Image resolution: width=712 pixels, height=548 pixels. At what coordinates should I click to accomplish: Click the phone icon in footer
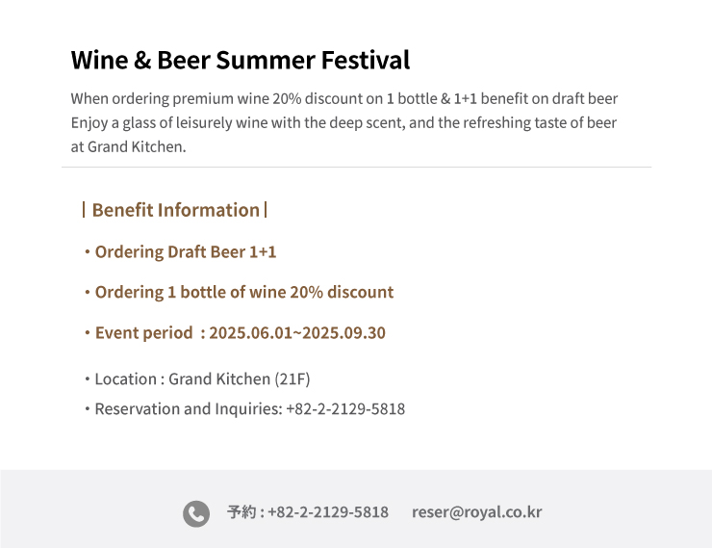[196, 514]
